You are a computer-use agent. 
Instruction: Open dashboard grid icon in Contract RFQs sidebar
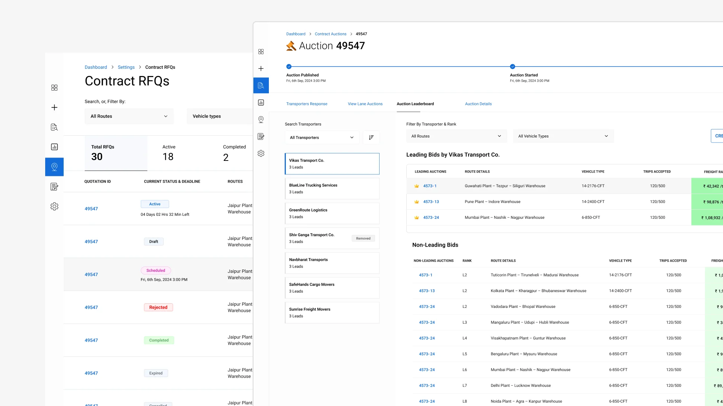[x=54, y=88]
